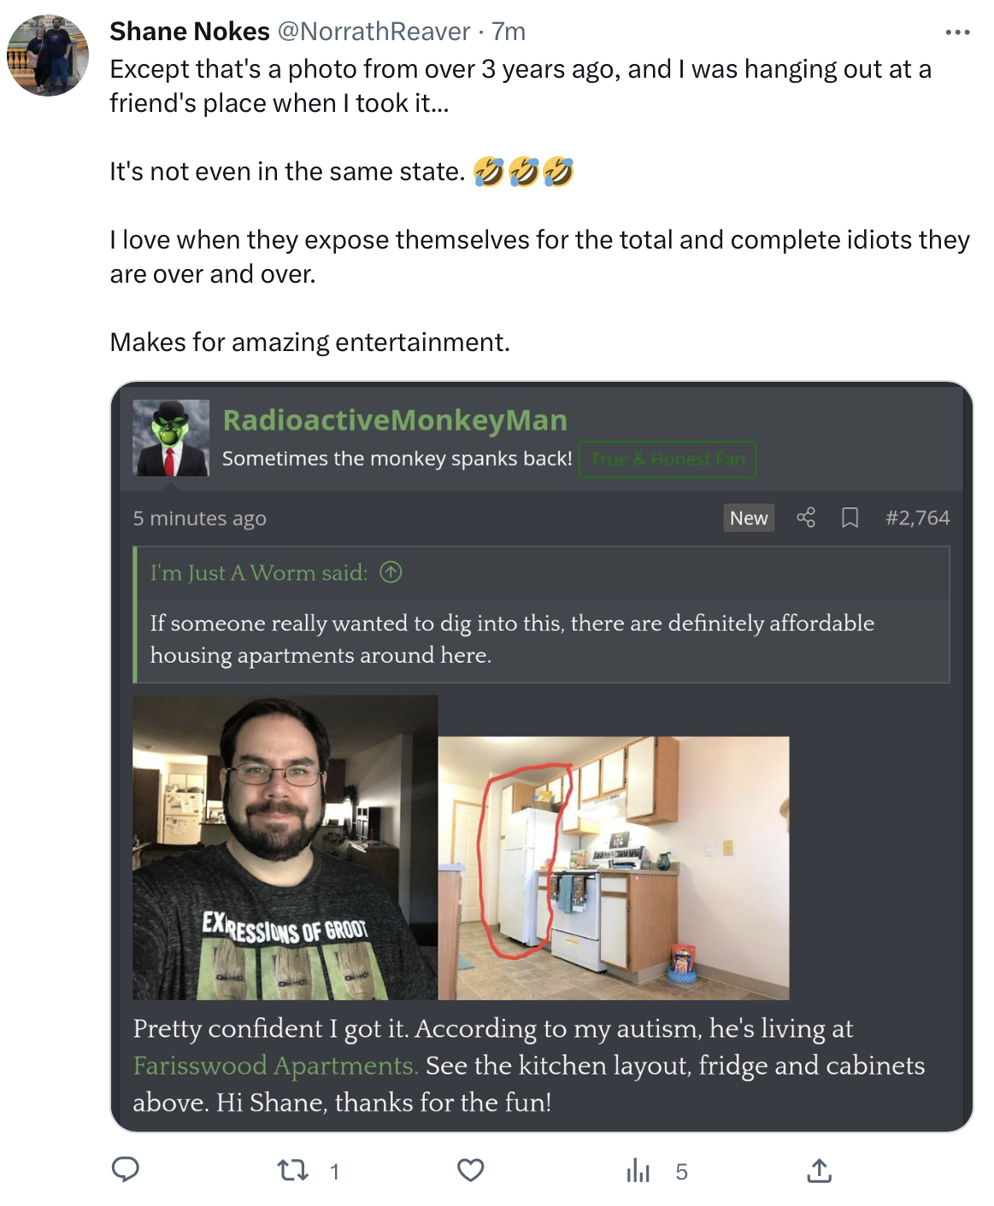
Task: Open the 7m timestamp permalink
Action: click(x=509, y=32)
